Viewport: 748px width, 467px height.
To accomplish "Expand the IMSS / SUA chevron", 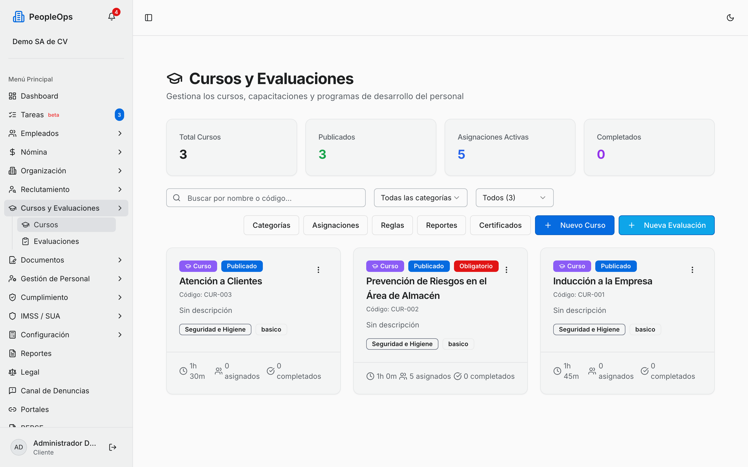I will point(120,316).
